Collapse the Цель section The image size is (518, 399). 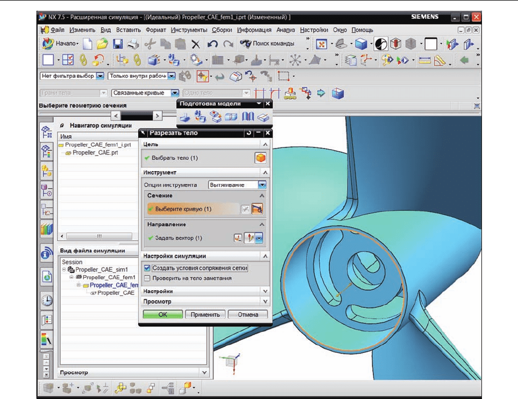(x=265, y=144)
